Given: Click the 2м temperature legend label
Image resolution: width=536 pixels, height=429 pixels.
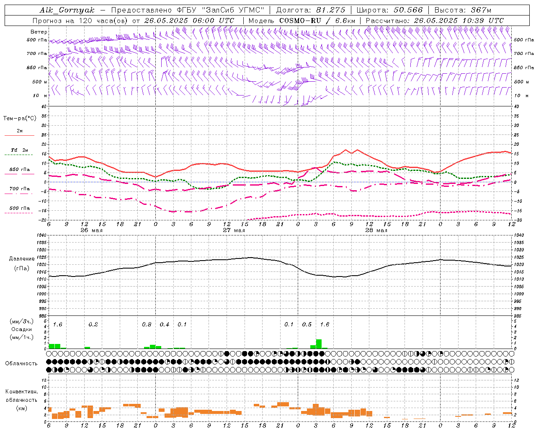Looking at the screenshot, I should (x=20, y=131).
